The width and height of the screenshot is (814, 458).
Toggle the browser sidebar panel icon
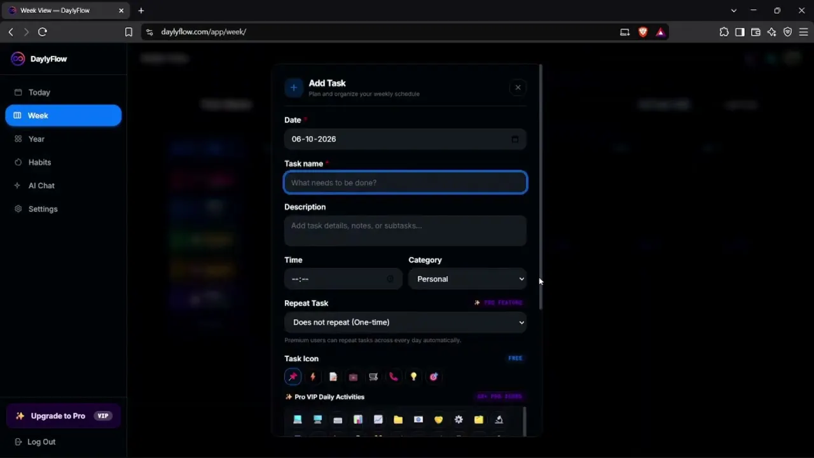(740, 32)
